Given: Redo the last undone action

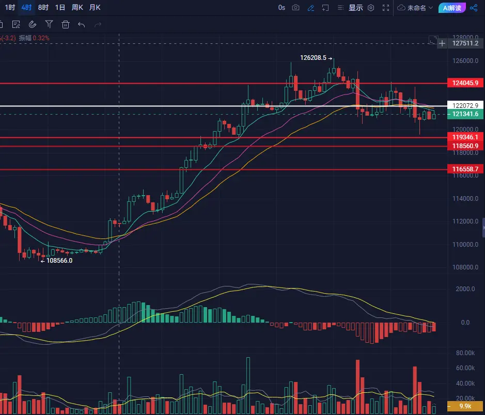Looking at the screenshot, I should tap(98, 24).
